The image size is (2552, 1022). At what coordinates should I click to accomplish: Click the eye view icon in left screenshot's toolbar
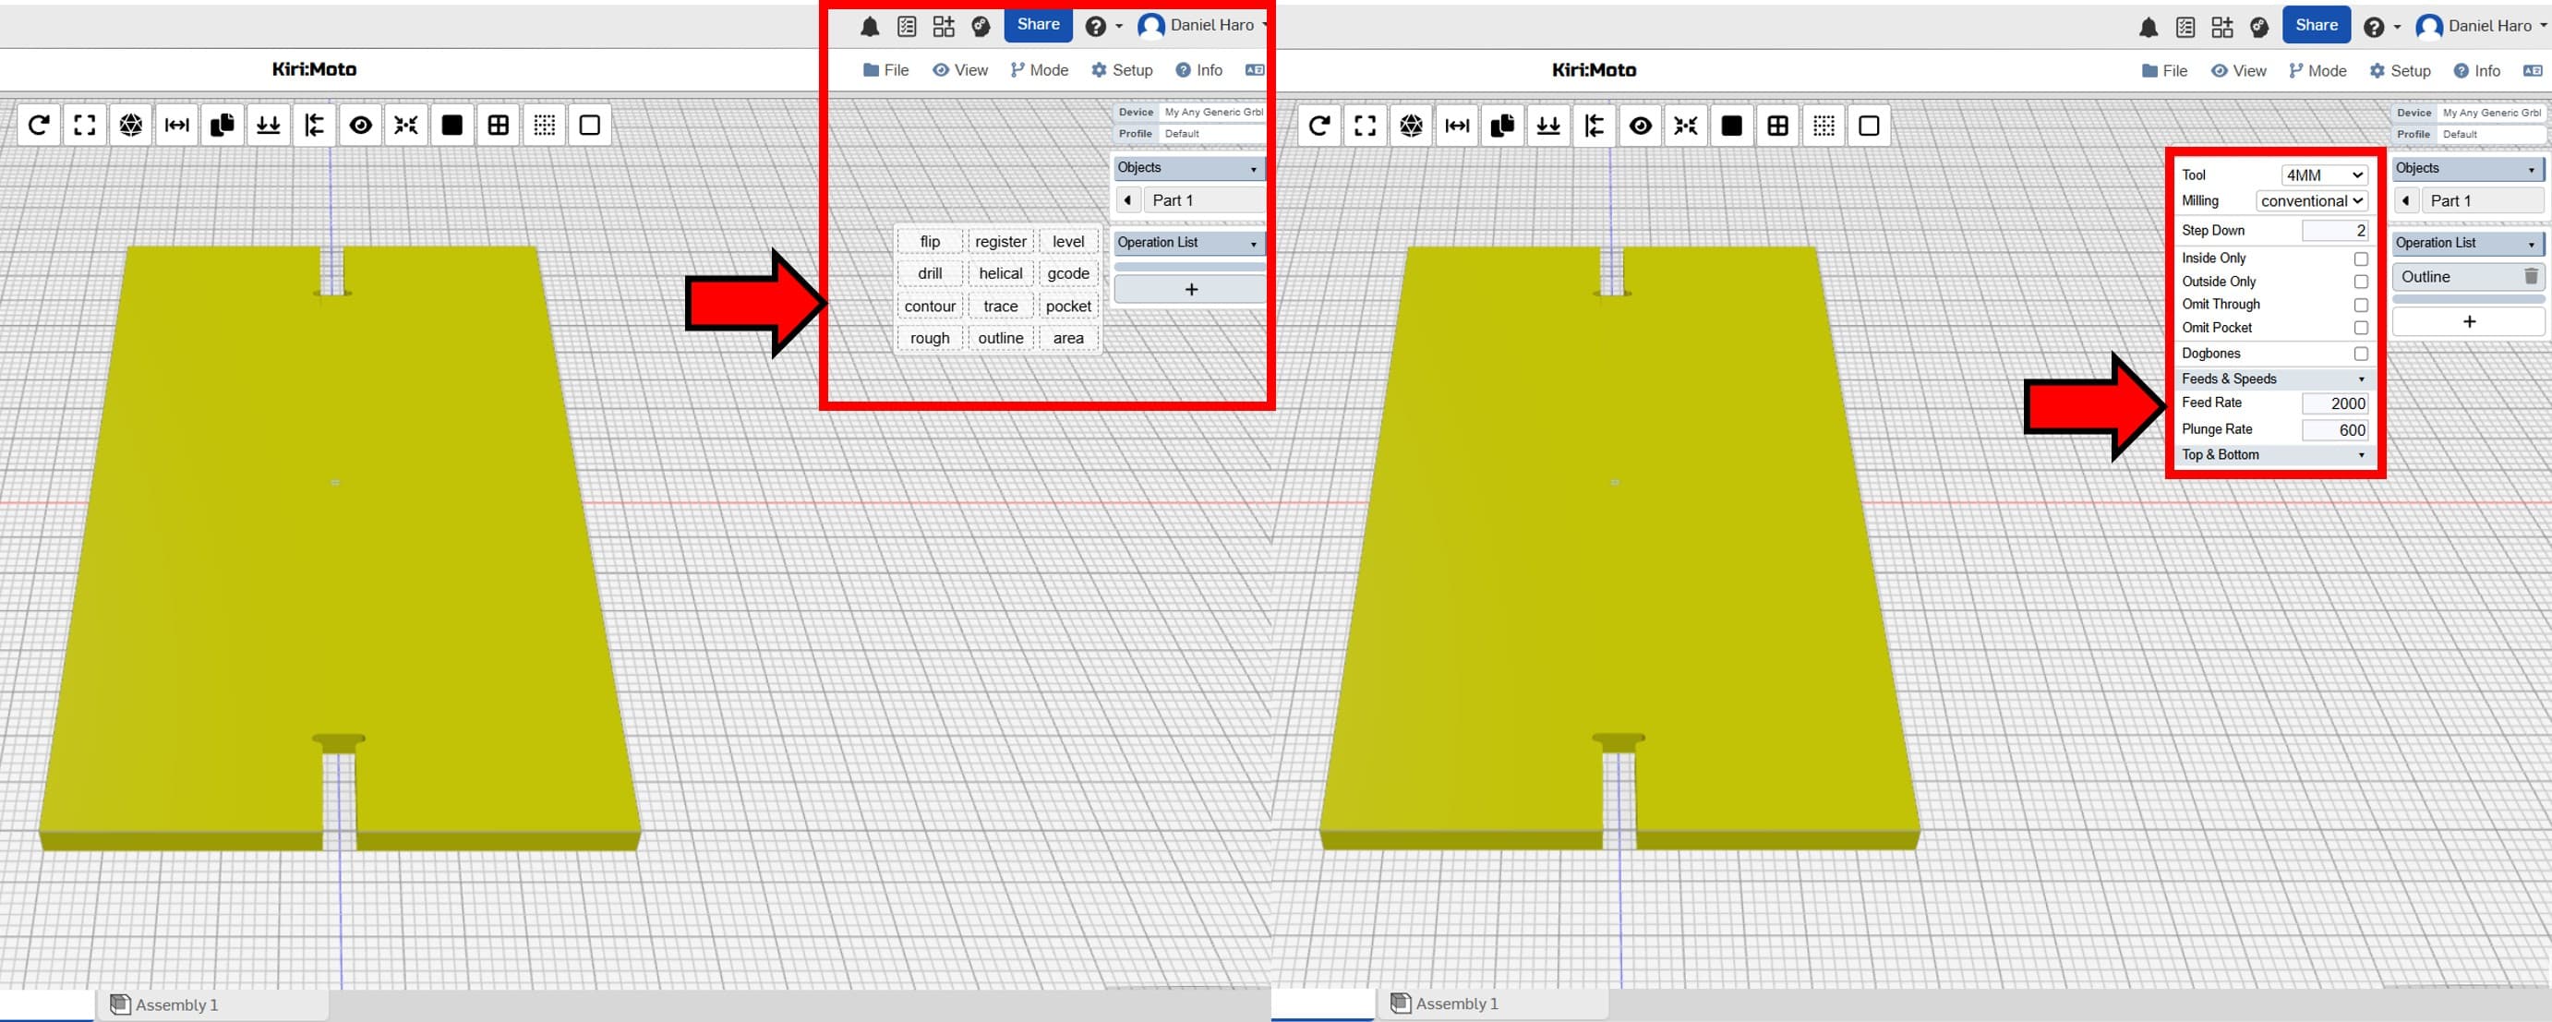(361, 125)
